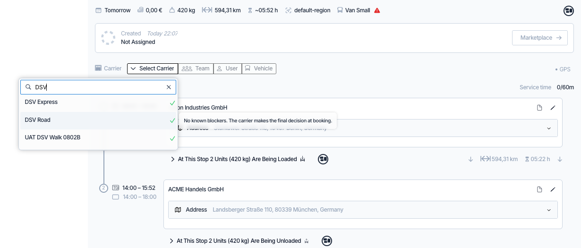
Task: Click the green checkmark beside UAT DSV Walk 0802B
Action: pos(172,138)
